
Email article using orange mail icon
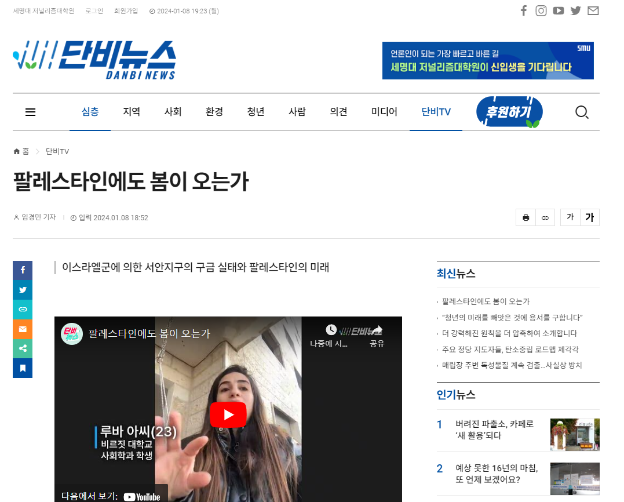click(23, 329)
